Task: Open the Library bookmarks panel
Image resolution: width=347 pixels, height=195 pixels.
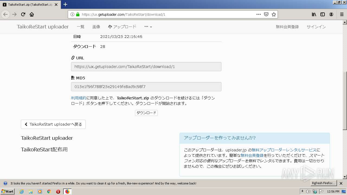Action: pos(314,14)
